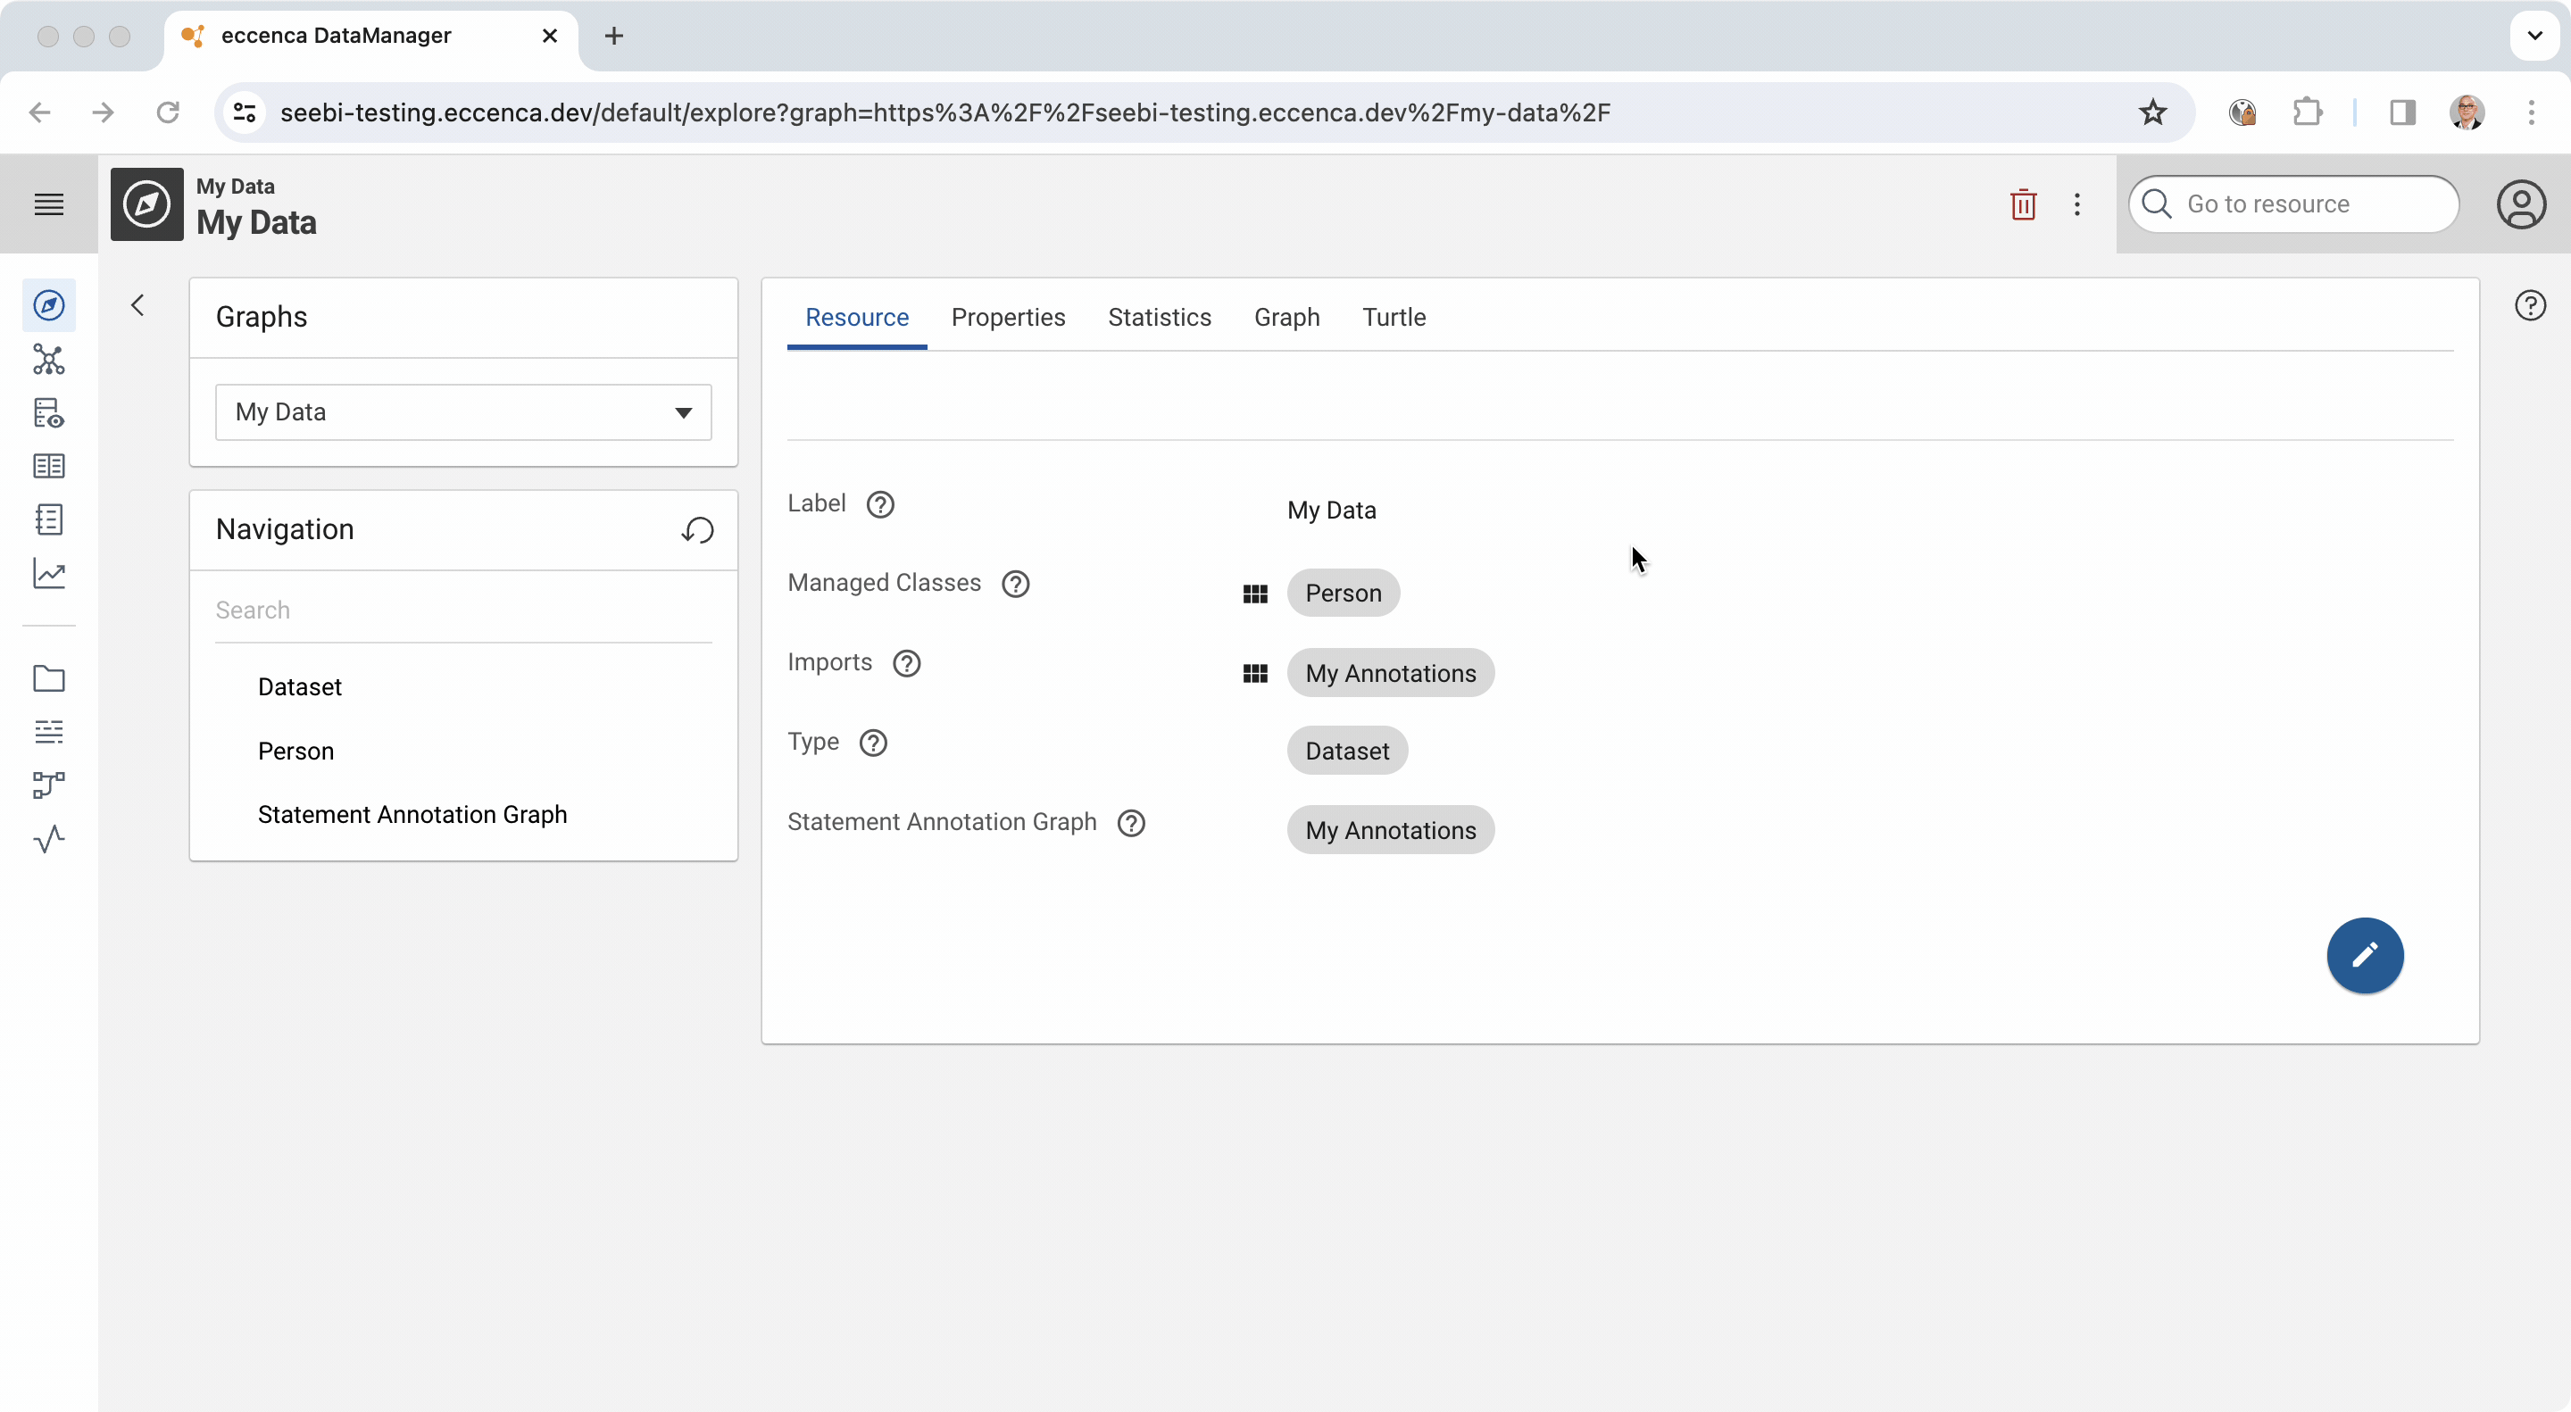Expand the My Data graph dropdown
2571x1412 pixels.
click(x=463, y=412)
